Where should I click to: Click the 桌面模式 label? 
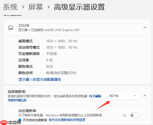click(25, 41)
